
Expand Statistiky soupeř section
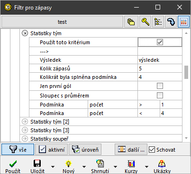25,139
